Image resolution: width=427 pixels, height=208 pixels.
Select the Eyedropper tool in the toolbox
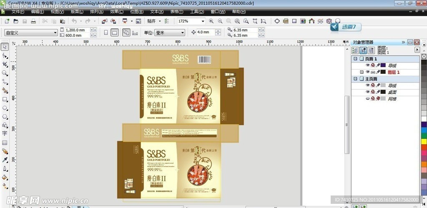[5, 160]
